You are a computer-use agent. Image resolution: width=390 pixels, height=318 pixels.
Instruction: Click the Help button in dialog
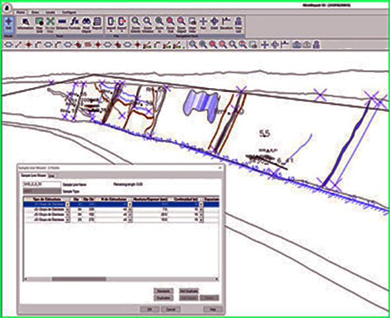(x=213, y=309)
